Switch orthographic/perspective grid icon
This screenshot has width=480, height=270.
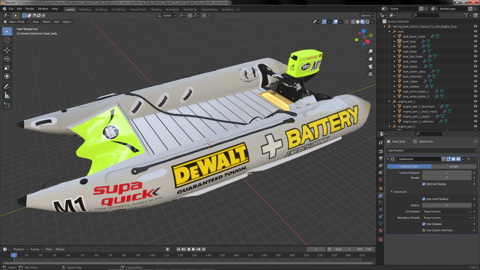tap(370, 74)
